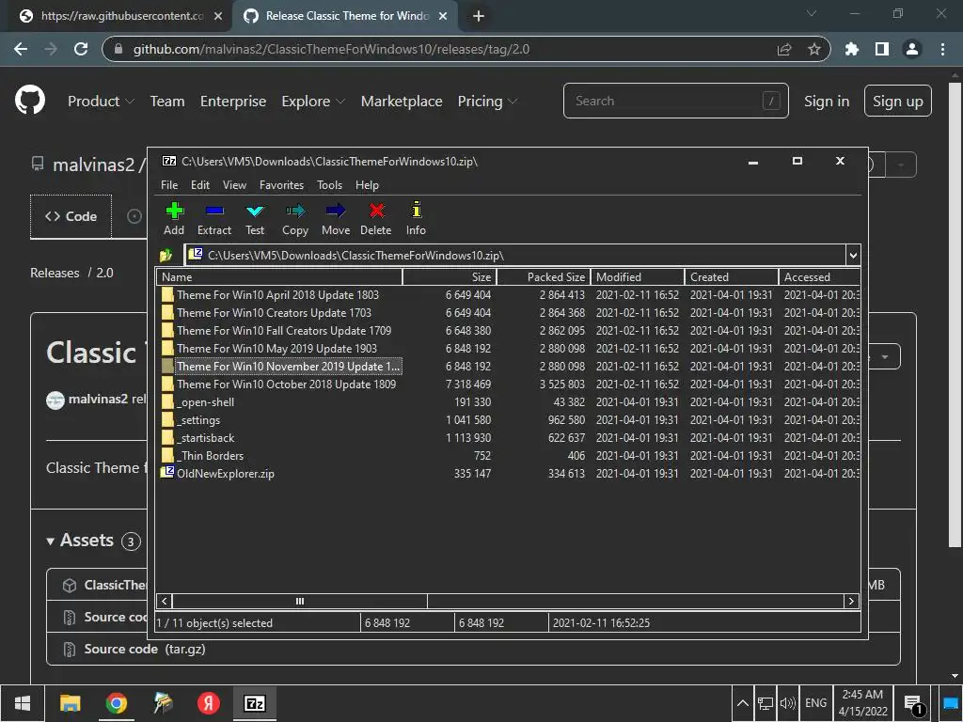
Task: Run the Test archive tool
Action: [x=255, y=218]
